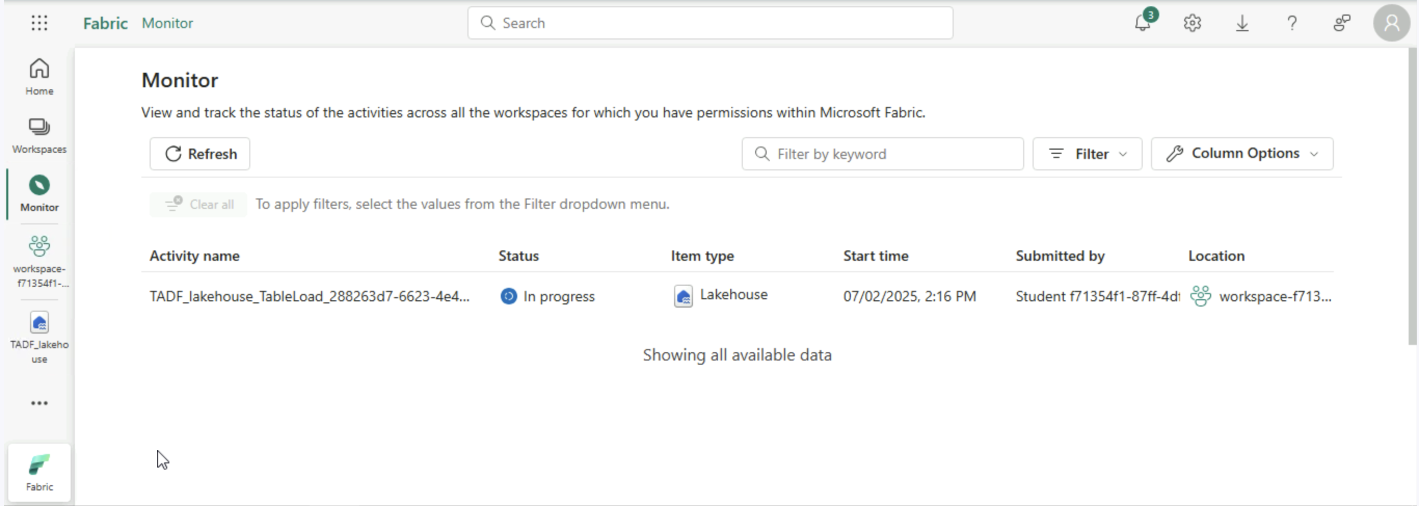The width and height of the screenshot is (1419, 506).
Task: Click the Clear all filters button
Action: pyautogui.click(x=199, y=205)
